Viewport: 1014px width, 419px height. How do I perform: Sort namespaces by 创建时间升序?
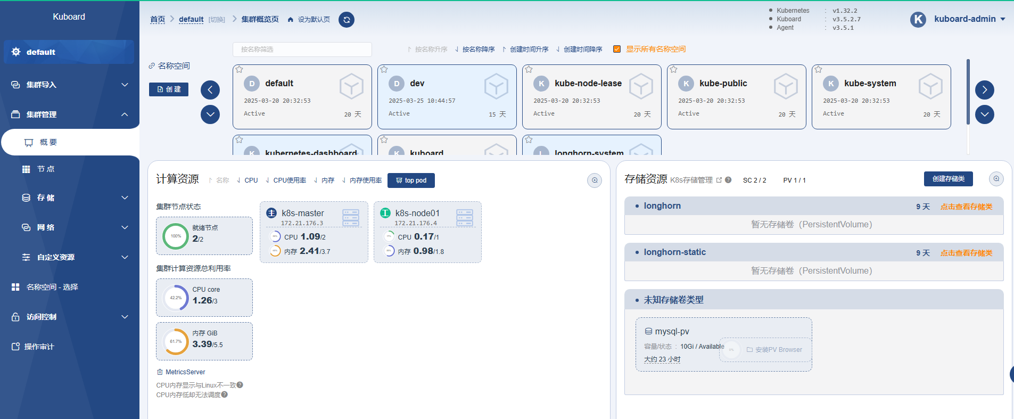click(525, 49)
